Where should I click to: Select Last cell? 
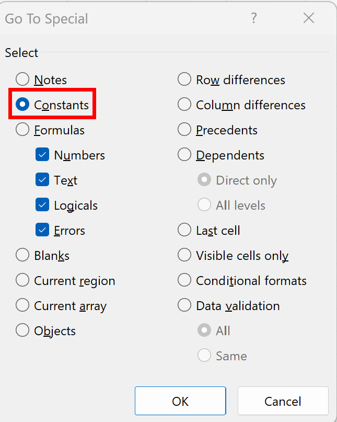[x=184, y=230]
